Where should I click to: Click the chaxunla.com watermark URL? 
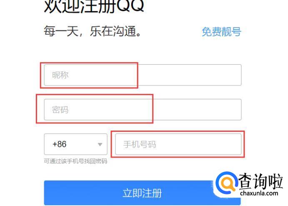tap(259, 193)
